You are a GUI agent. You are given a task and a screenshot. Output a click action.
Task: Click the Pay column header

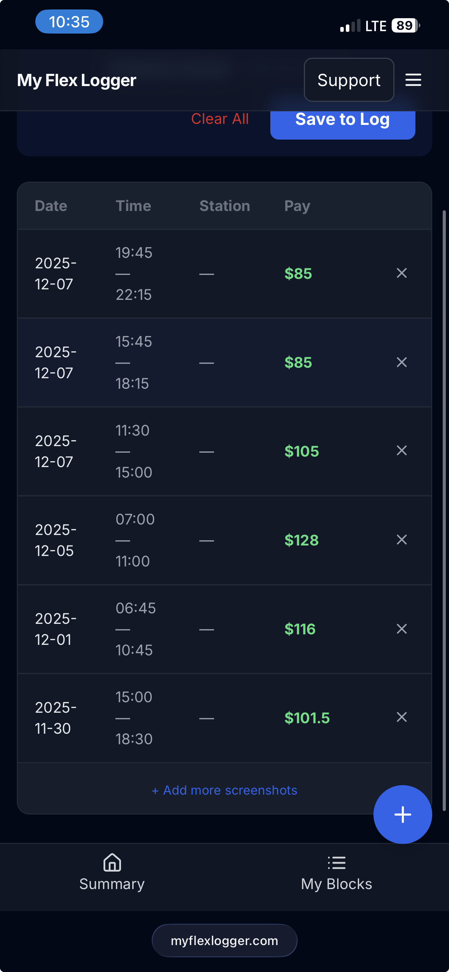[x=297, y=206]
